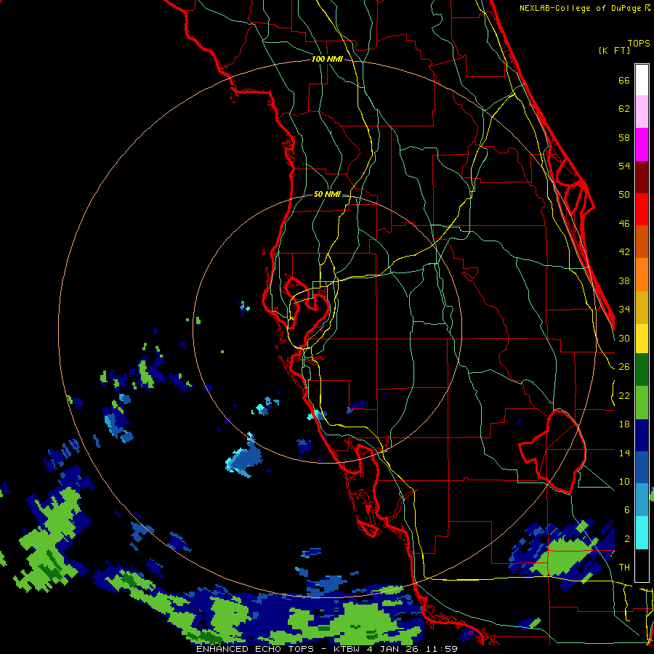Pick the bright orange legend swatch
654x654 pixels.
click(x=642, y=275)
